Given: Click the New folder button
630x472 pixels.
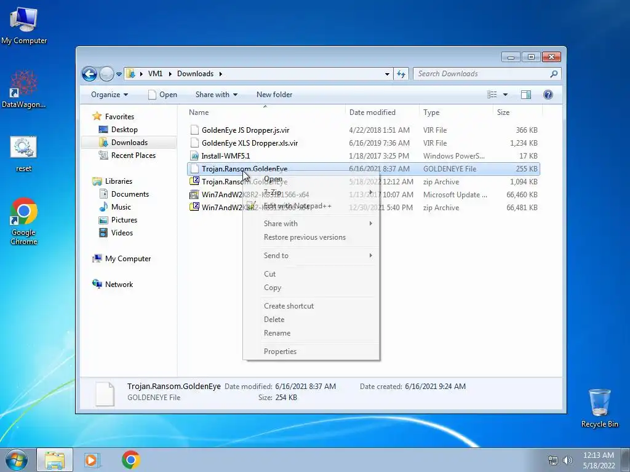Looking at the screenshot, I should coord(274,94).
